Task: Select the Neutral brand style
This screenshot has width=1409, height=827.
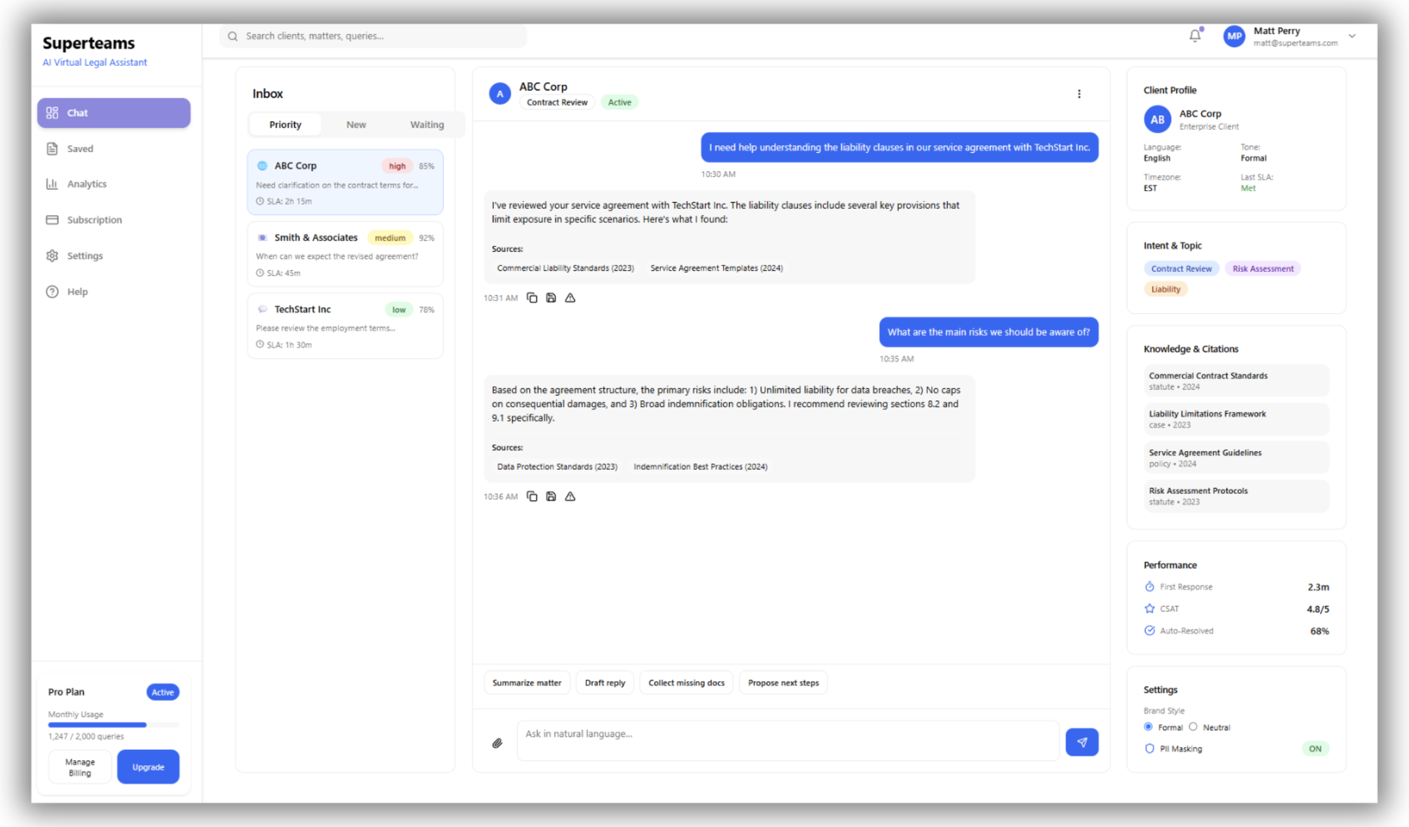Action: tap(1194, 727)
